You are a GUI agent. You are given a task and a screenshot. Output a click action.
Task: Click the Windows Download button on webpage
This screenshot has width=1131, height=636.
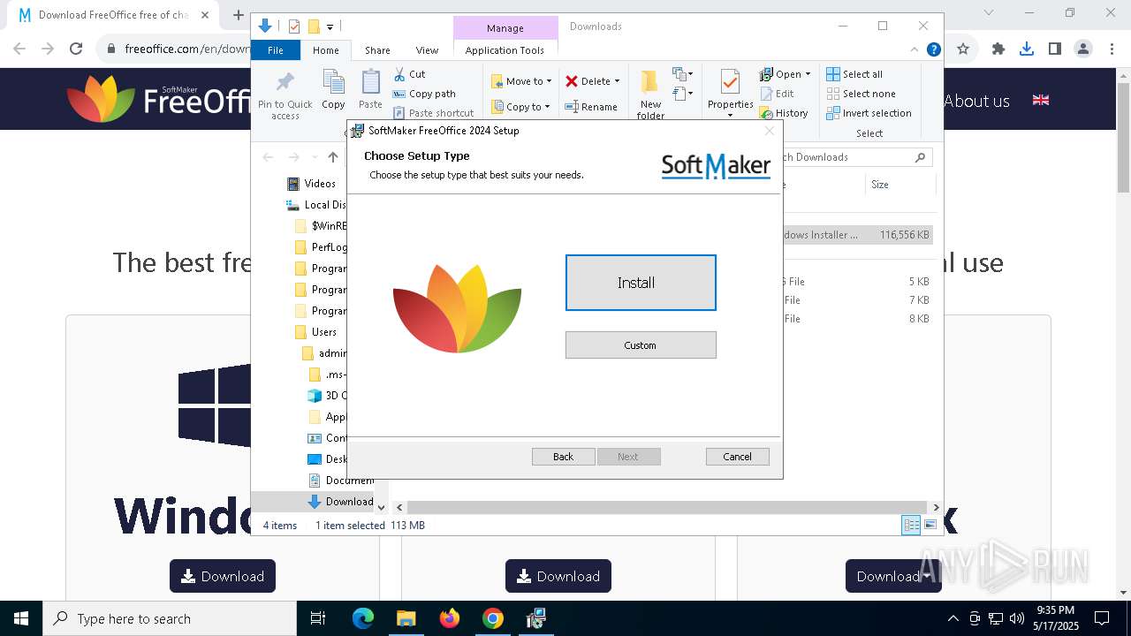click(223, 576)
